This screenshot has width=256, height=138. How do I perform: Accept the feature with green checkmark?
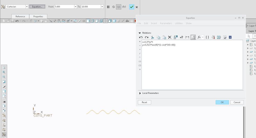[132, 7]
